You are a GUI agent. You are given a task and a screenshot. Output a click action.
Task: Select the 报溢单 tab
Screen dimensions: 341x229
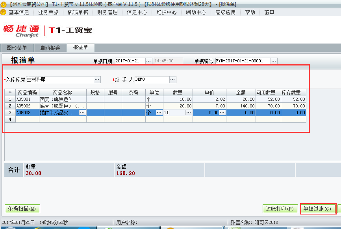(81, 47)
